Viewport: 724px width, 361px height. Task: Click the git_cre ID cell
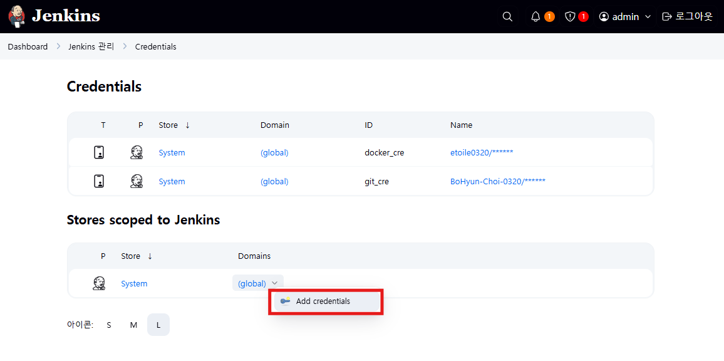coord(376,182)
